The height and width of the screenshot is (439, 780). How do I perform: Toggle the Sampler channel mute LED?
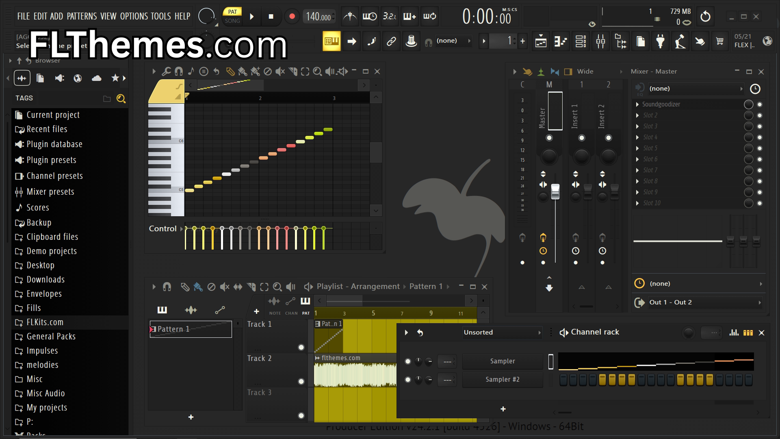[x=408, y=361]
